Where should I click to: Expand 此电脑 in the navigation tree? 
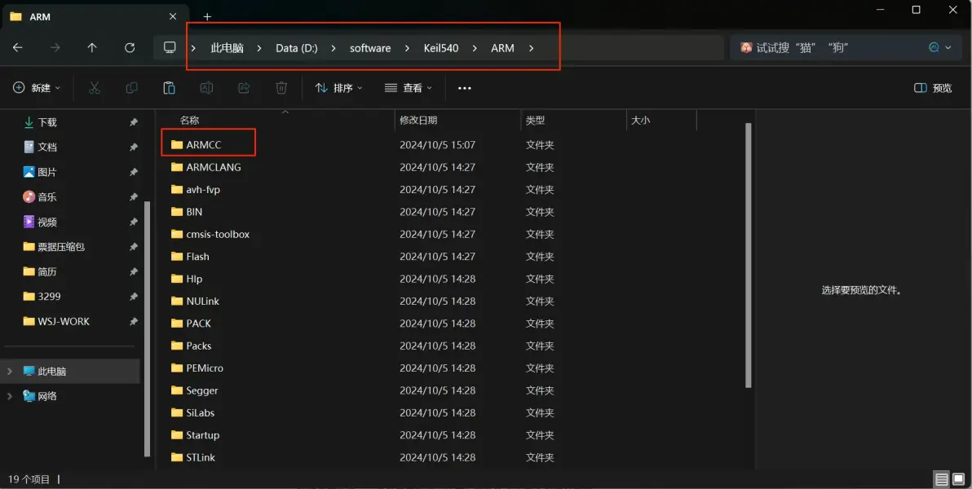coord(9,372)
